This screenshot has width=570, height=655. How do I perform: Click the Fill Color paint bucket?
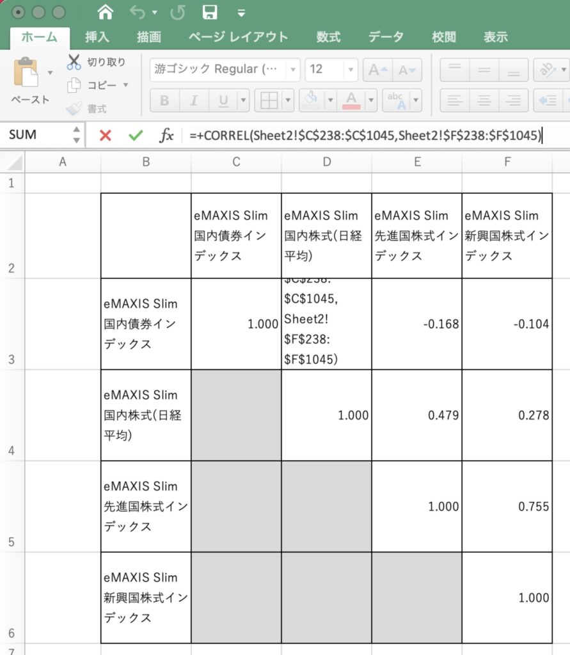[312, 100]
